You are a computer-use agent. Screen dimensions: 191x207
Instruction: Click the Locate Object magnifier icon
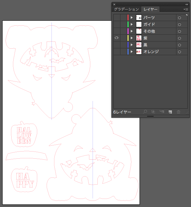(x=145, y=112)
